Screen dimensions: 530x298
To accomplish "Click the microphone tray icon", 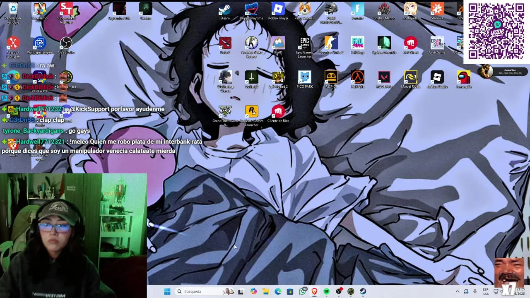I will (x=475, y=291).
